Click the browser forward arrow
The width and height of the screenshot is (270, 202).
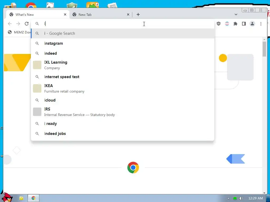tap(18, 24)
